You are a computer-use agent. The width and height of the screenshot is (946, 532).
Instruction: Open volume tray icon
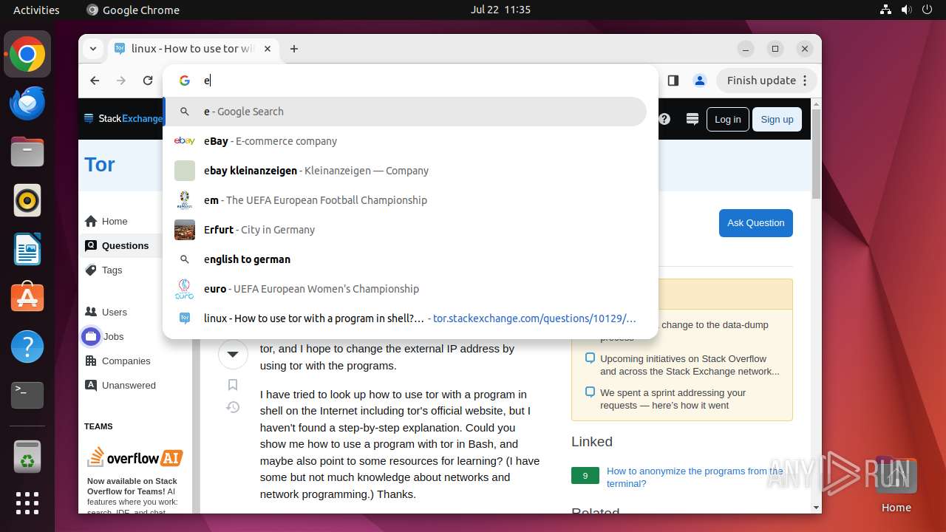click(907, 10)
